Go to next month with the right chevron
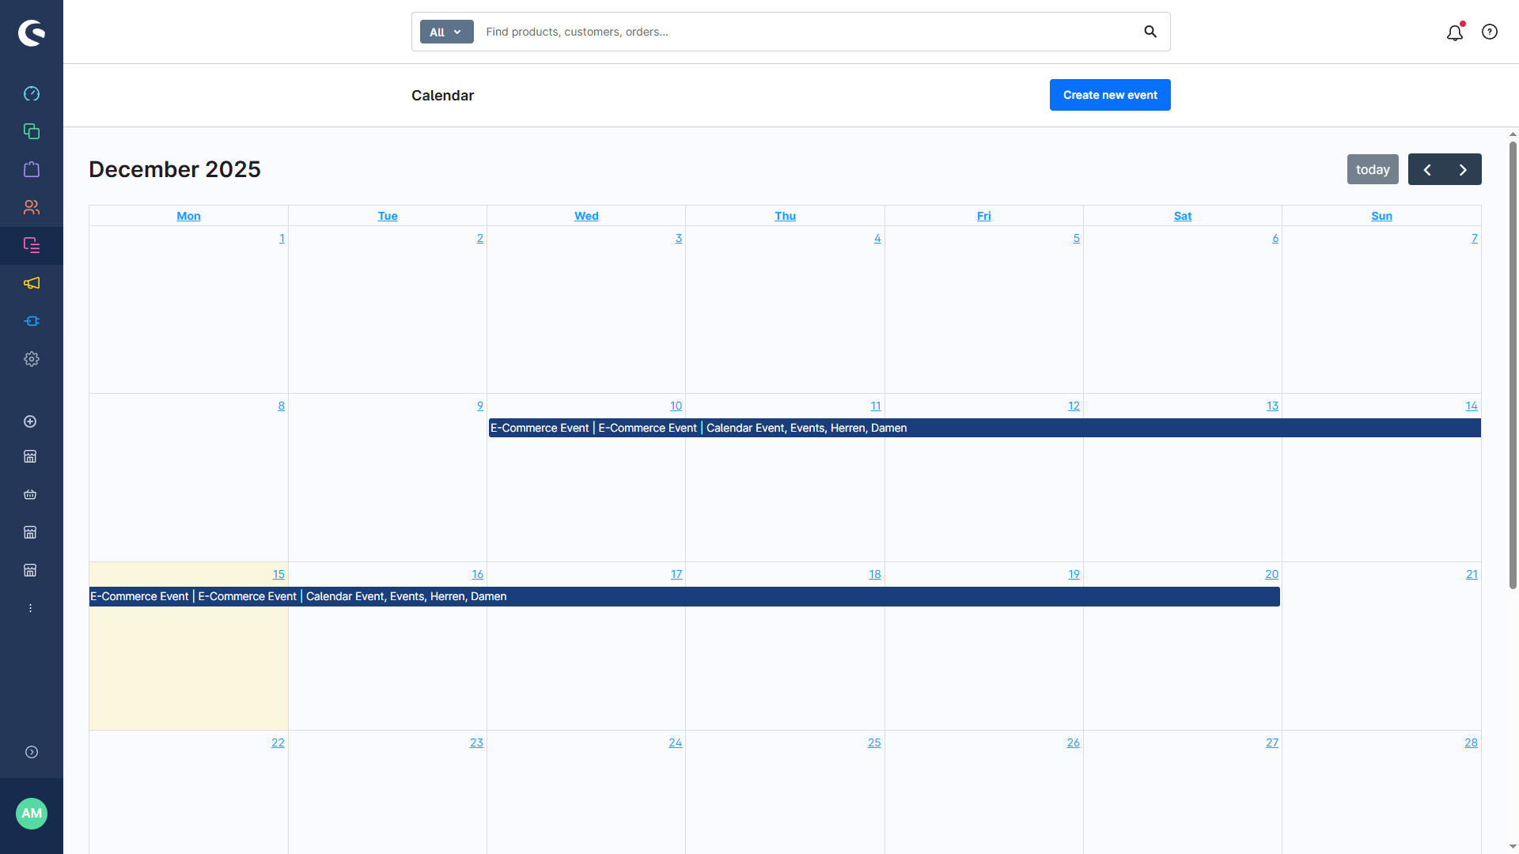 click(1461, 169)
